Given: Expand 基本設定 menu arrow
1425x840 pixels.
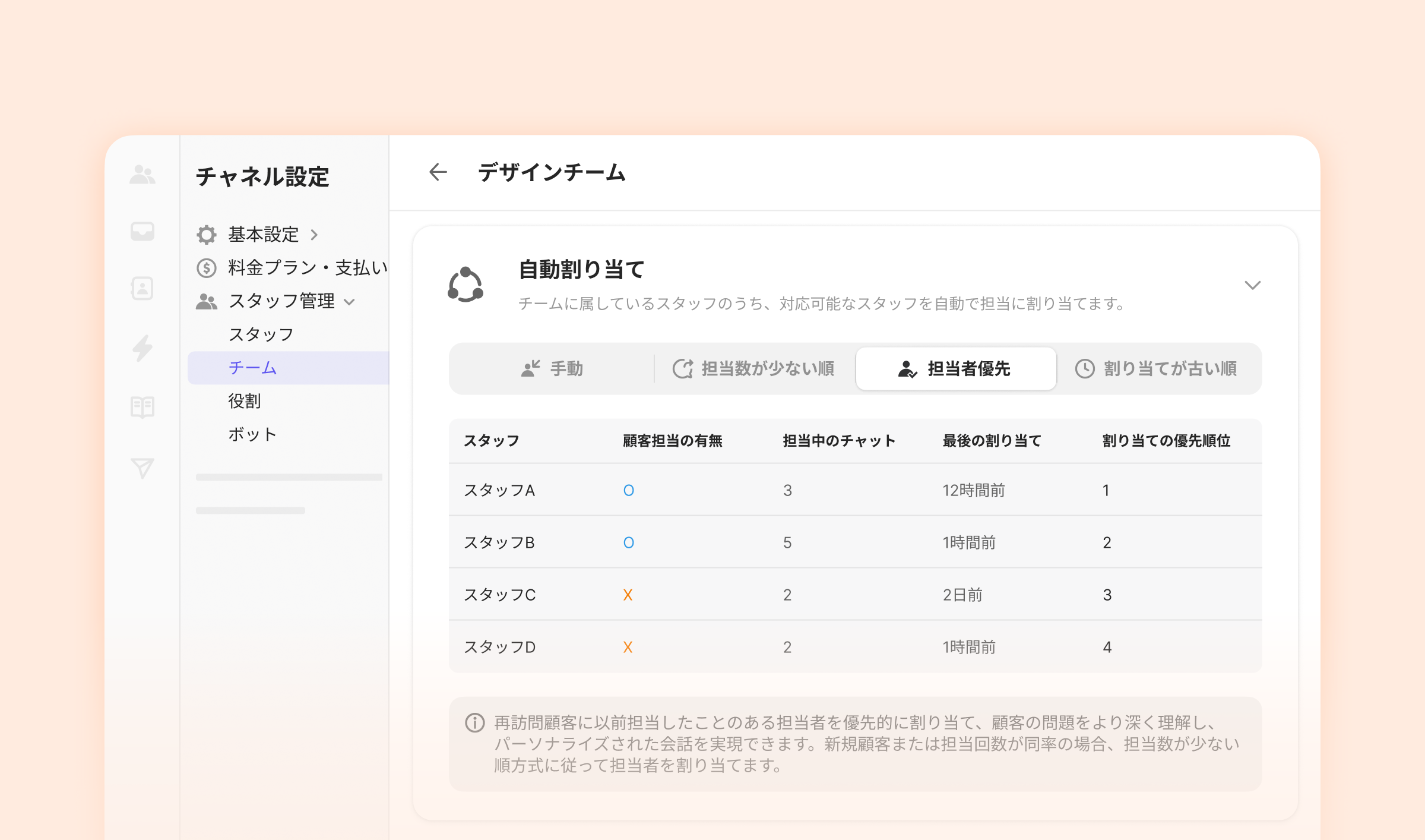Looking at the screenshot, I should [x=314, y=235].
